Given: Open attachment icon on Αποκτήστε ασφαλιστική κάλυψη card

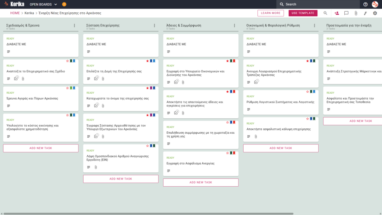Looking at the screenshot, I should pos(256,137).
